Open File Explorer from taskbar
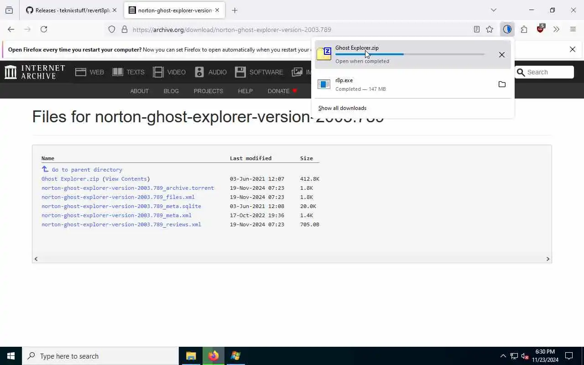Screen dimensions: 584x365 tap(191, 356)
